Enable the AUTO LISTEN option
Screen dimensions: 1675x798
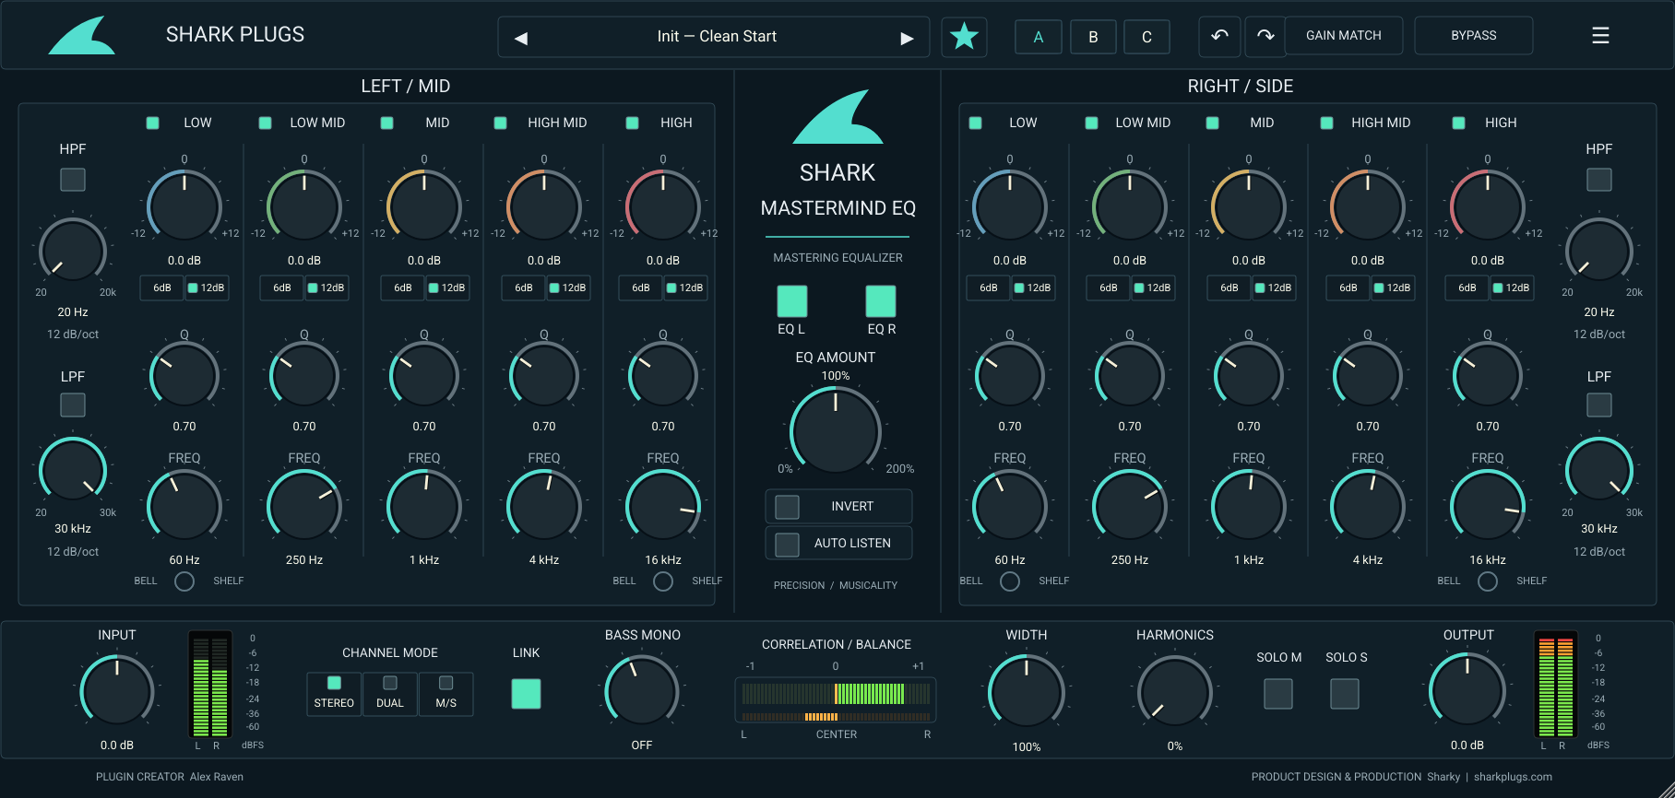(x=838, y=544)
